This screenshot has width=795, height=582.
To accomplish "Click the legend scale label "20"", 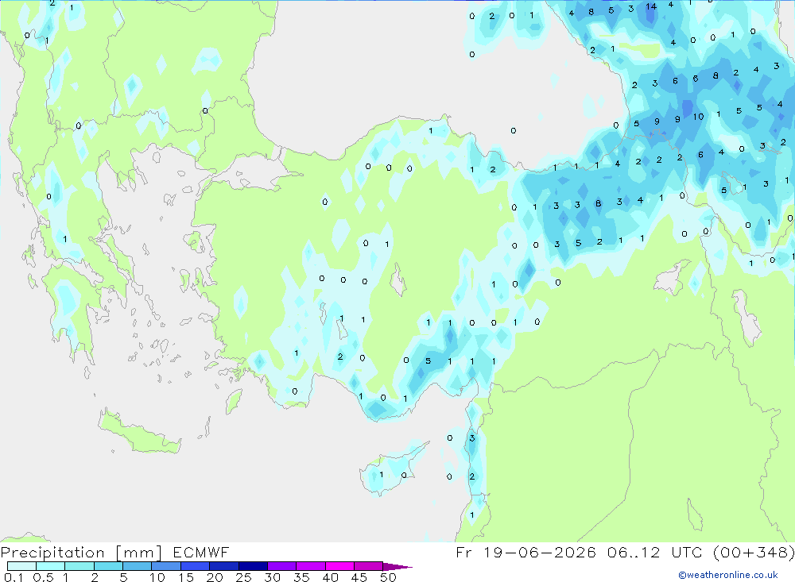I will point(215,577).
